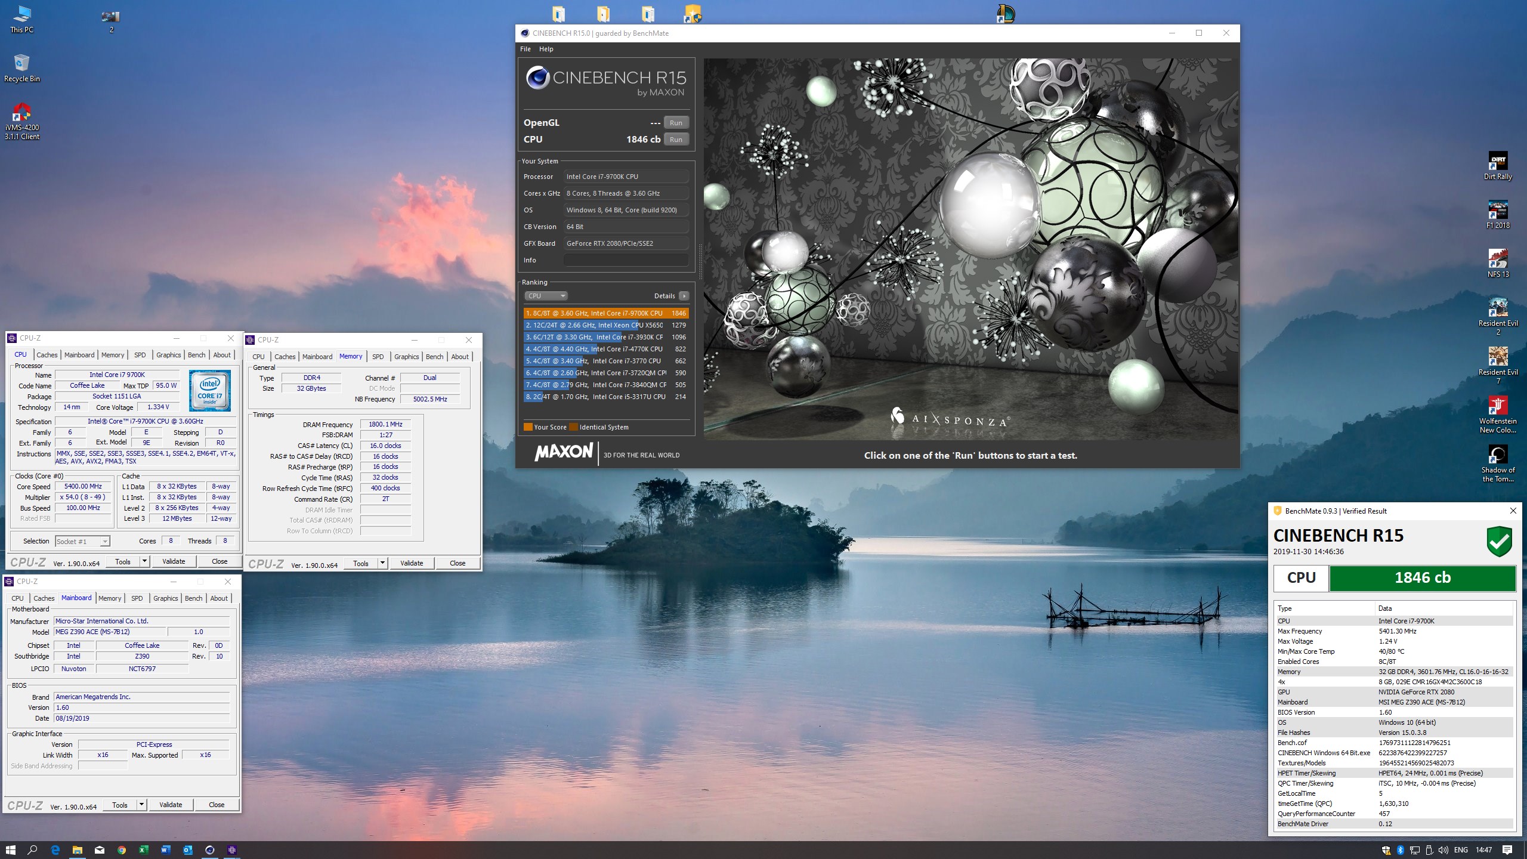Image resolution: width=1527 pixels, height=859 pixels.
Task: Open File Explorer from the taskbar
Action: (x=77, y=849)
